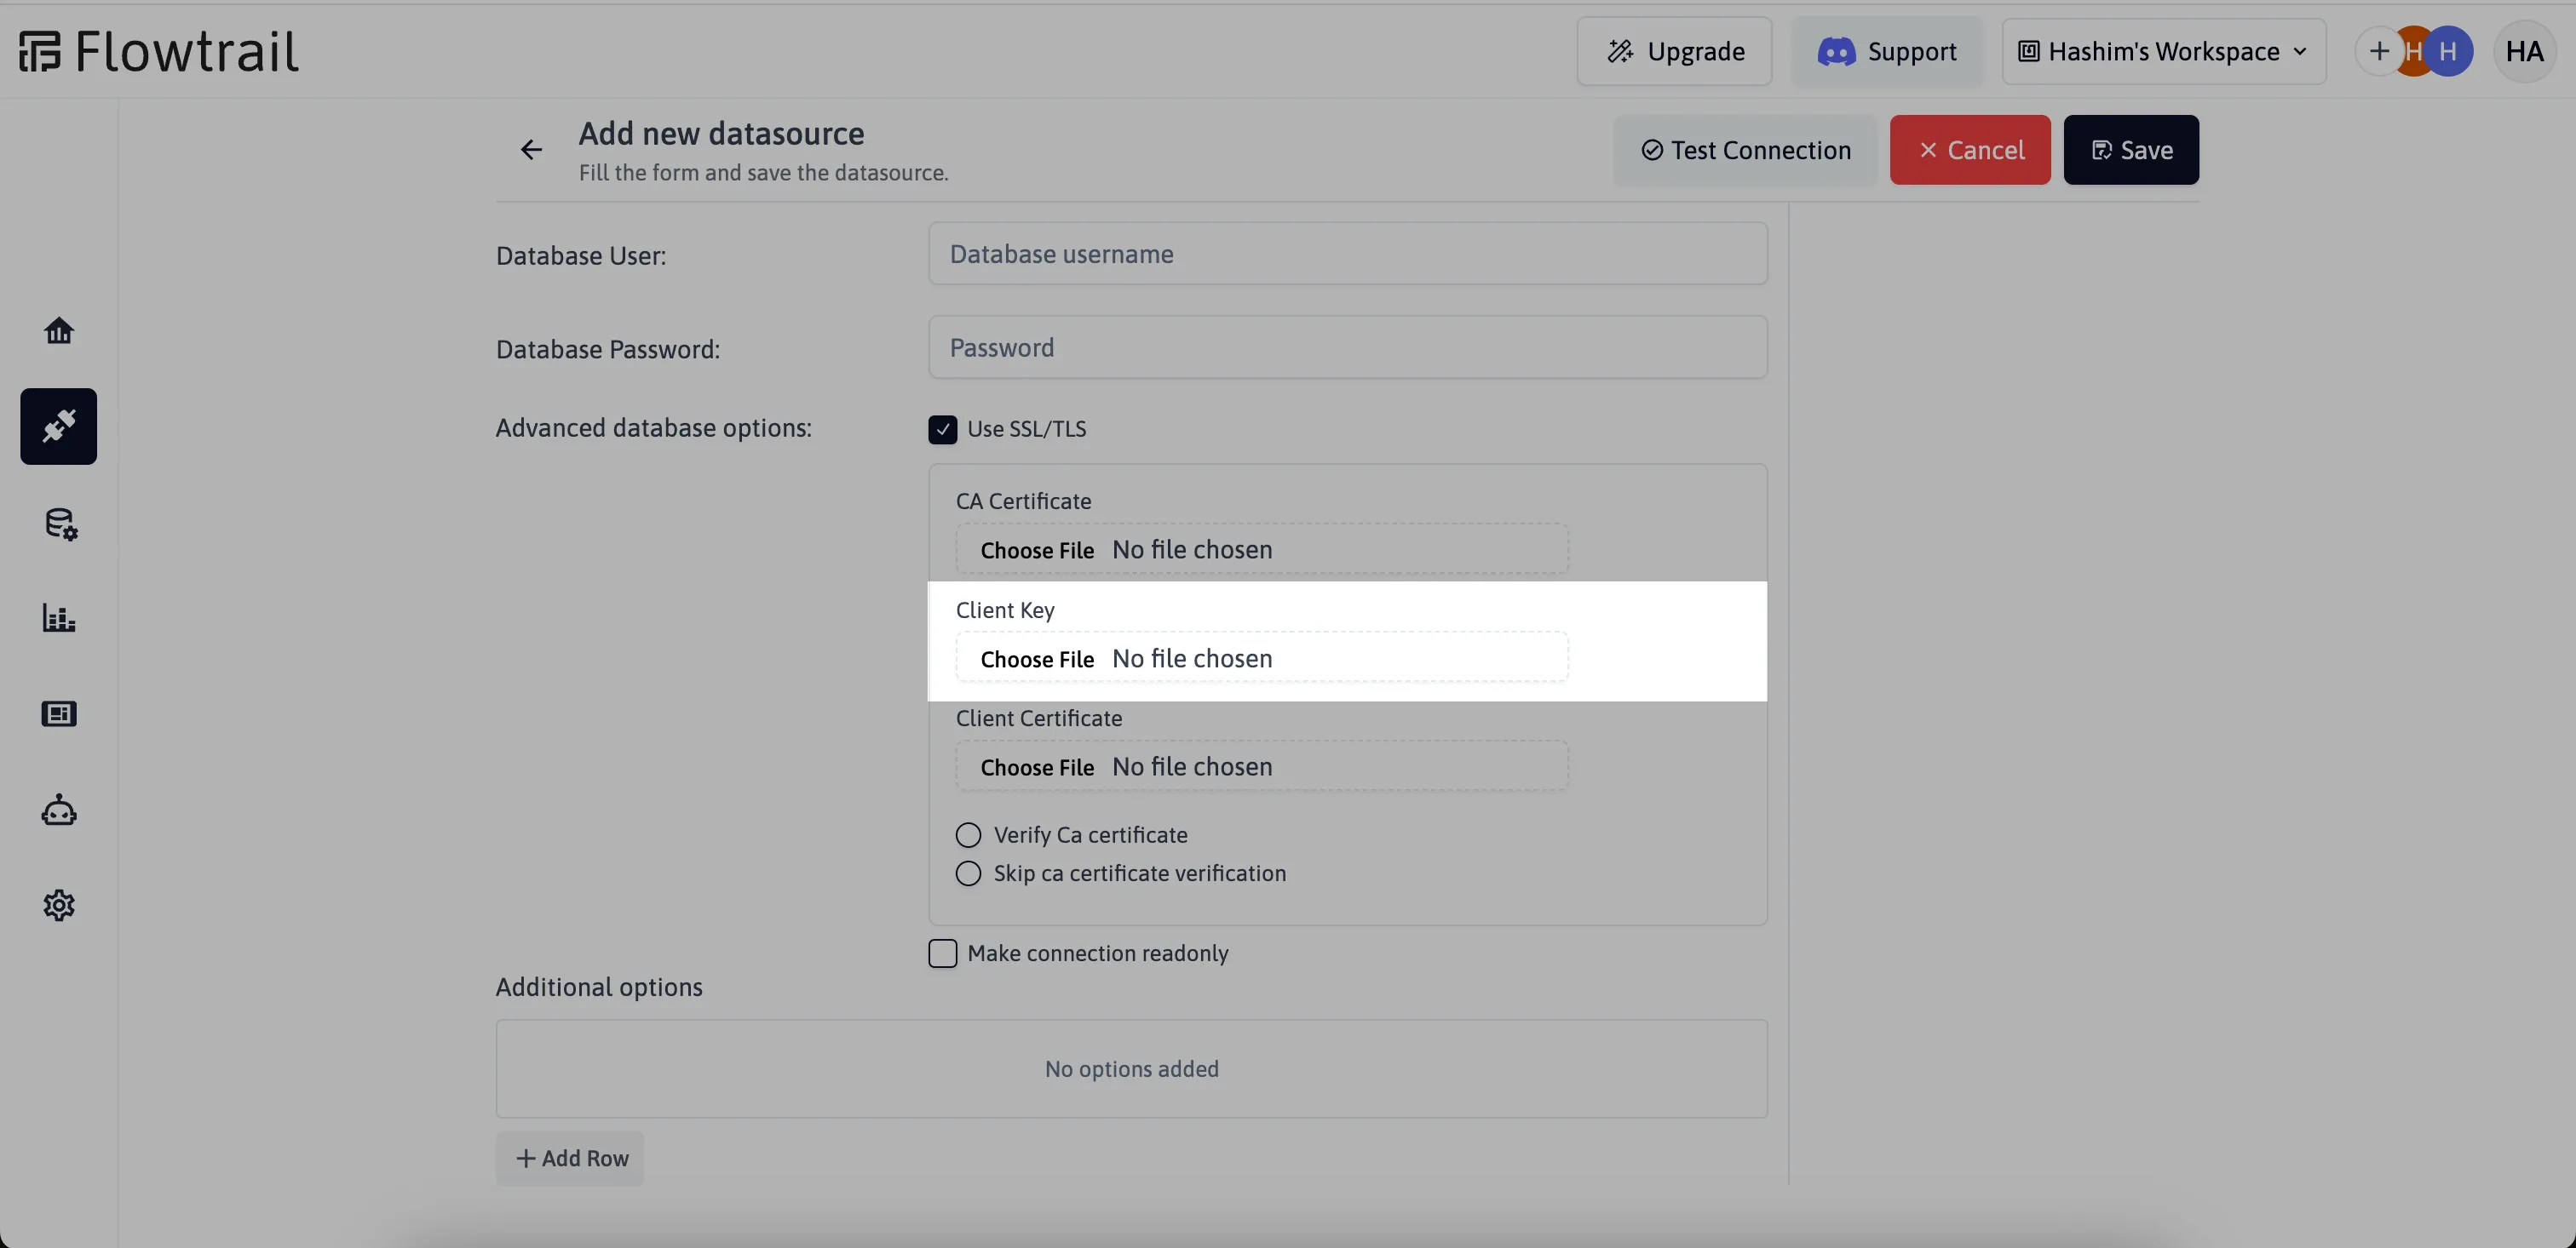Click the Upgrade button
Image resolution: width=2576 pixels, height=1248 pixels.
click(x=1674, y=51)
